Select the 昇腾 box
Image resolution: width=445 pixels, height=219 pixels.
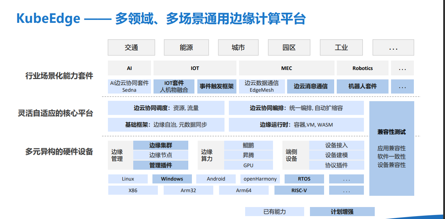point(248,155)
